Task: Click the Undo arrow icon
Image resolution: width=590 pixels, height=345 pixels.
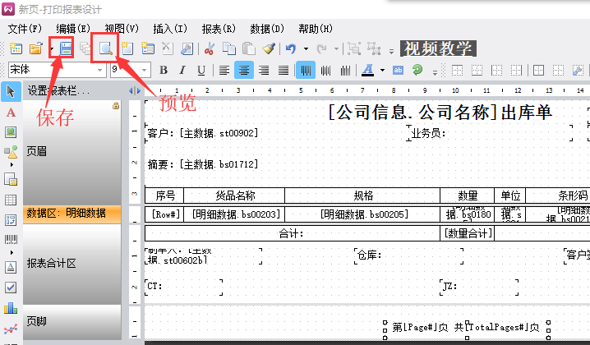Action: (289, 49)
